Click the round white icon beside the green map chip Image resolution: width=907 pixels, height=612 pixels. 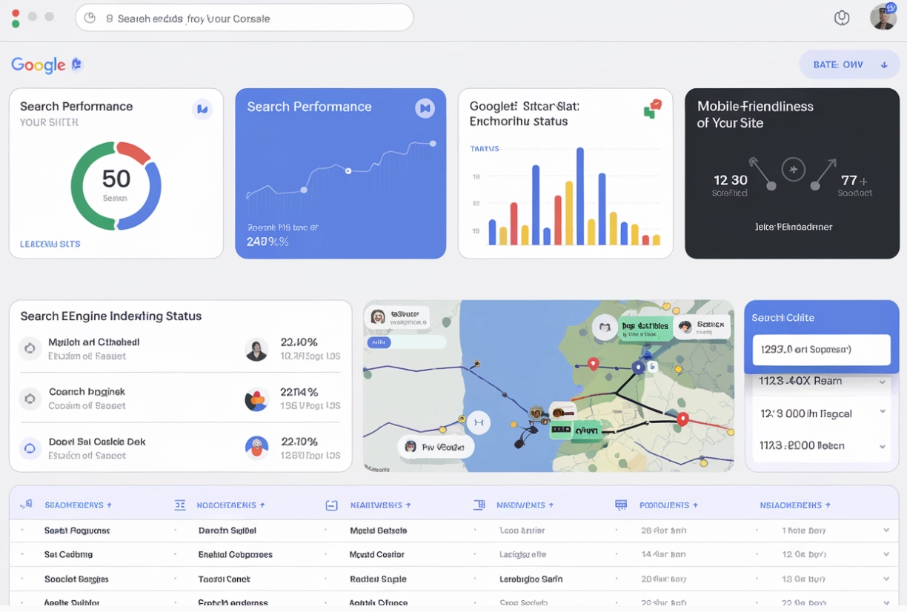605,327
